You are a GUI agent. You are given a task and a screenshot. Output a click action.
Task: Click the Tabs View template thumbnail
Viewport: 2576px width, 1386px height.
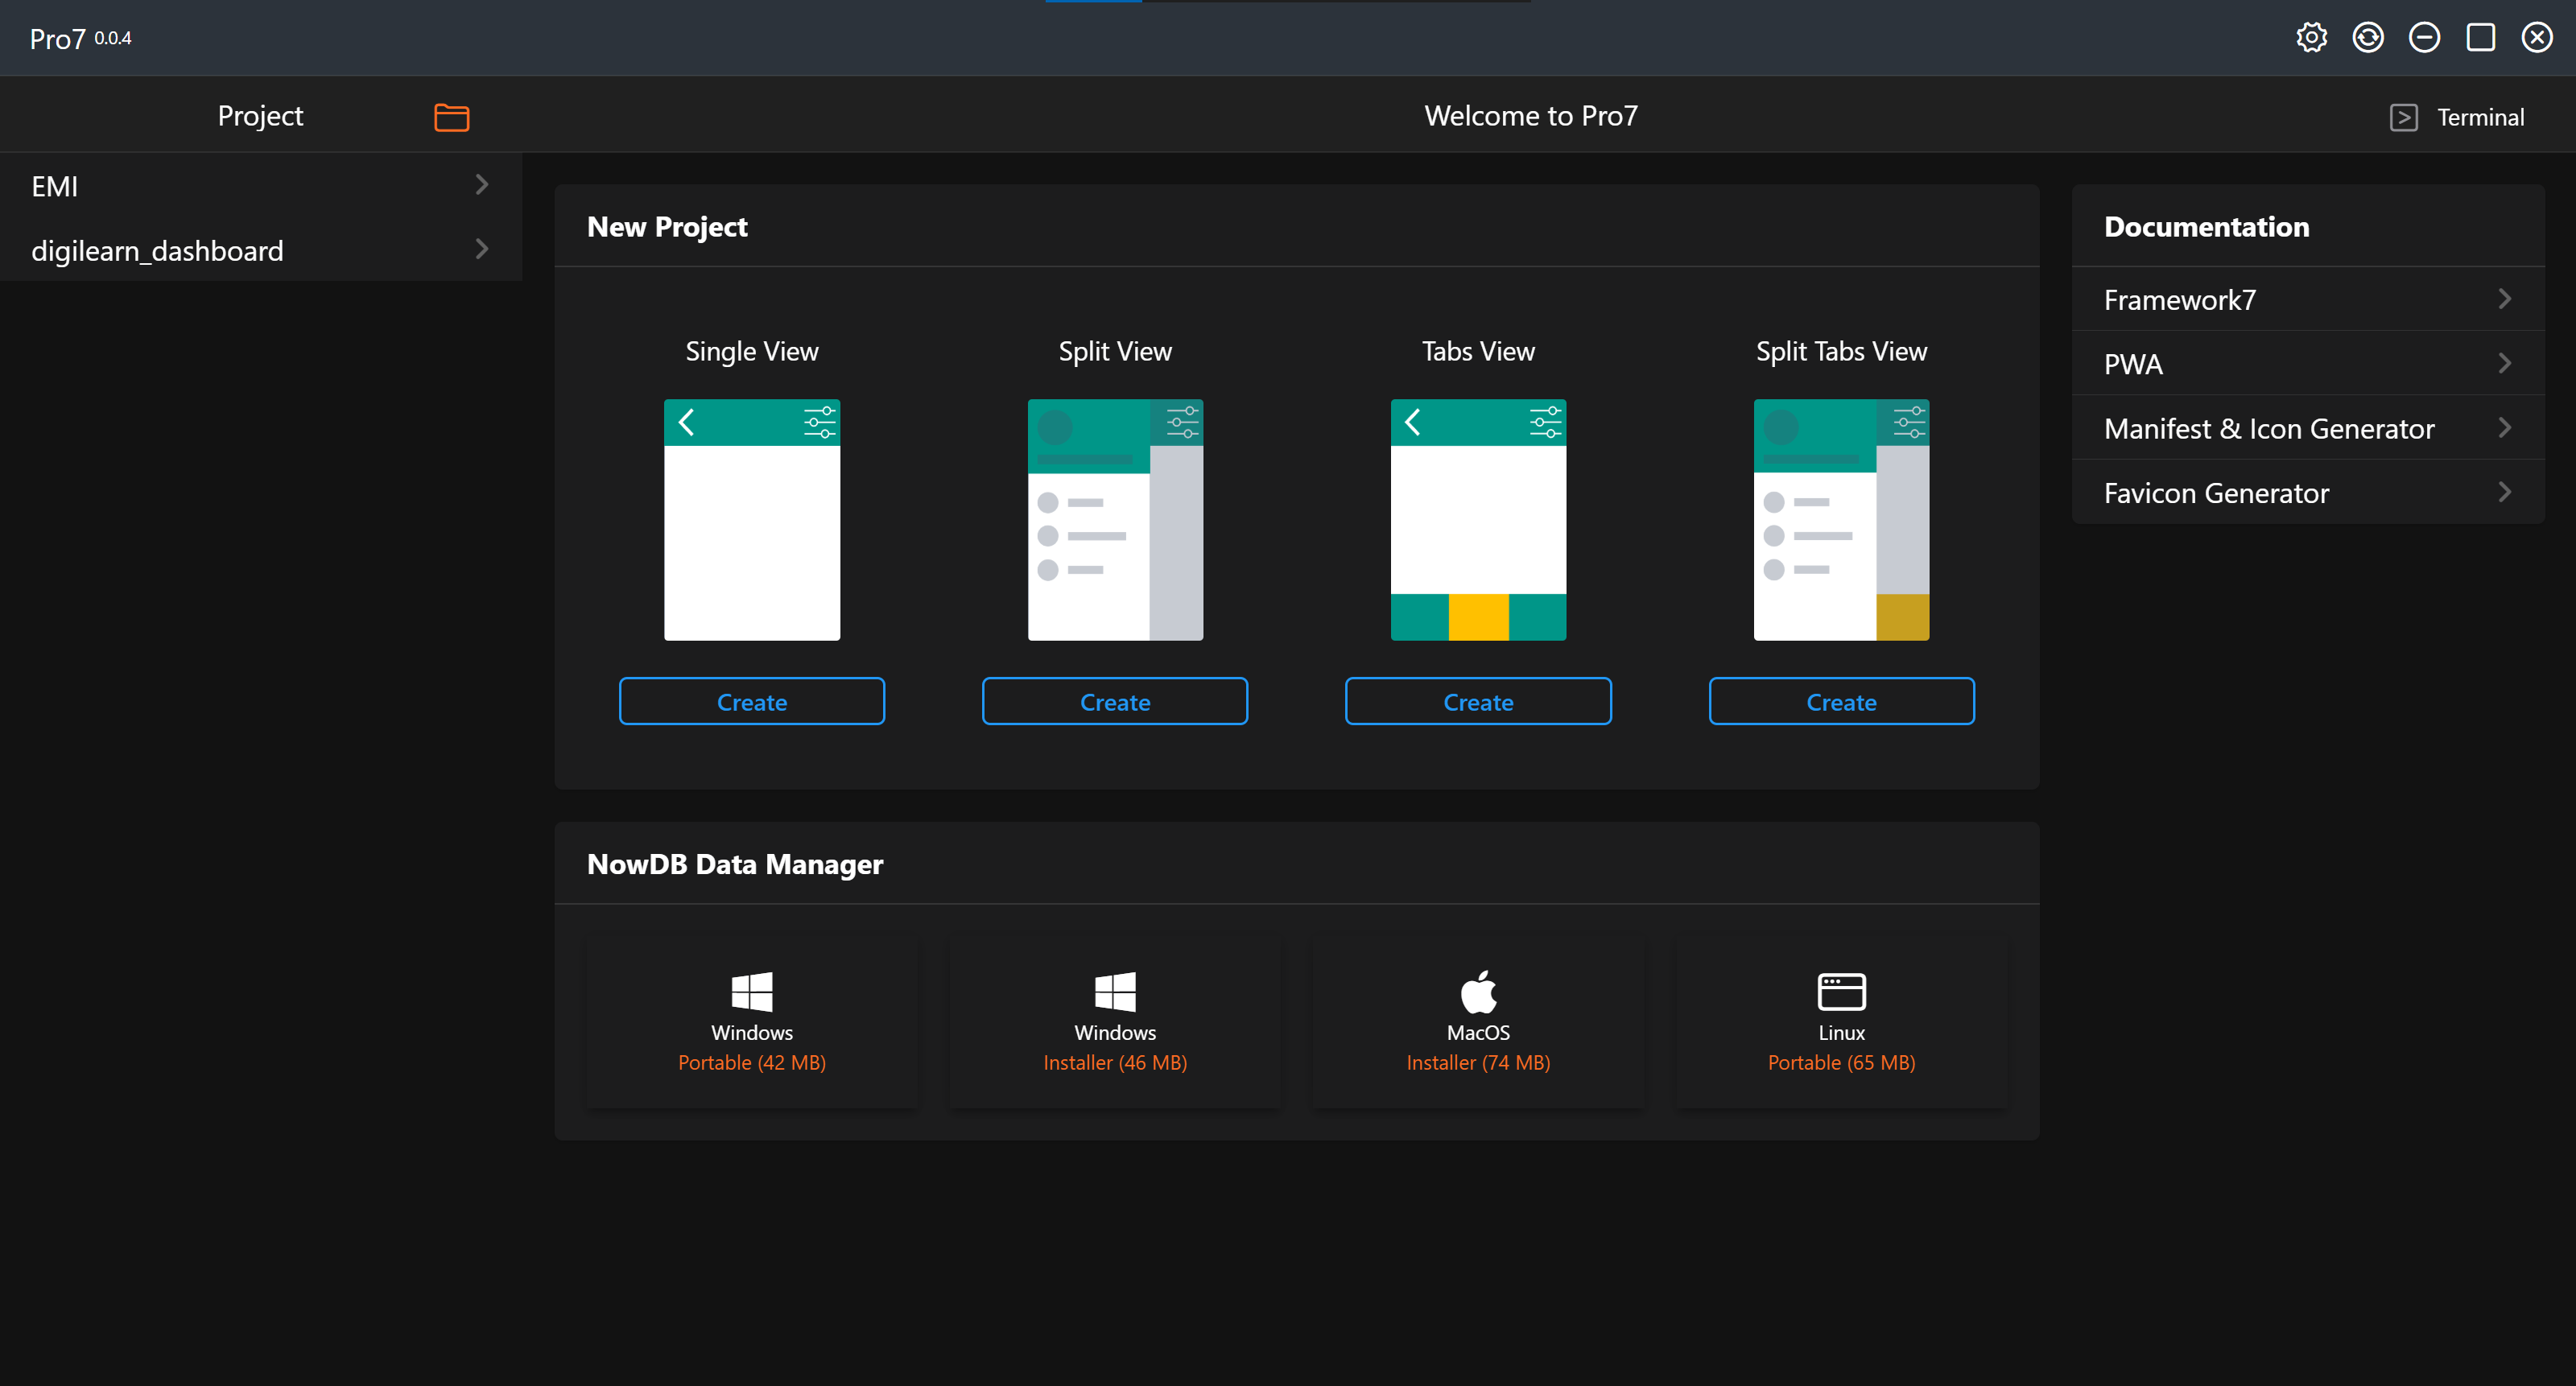(1478, 520)
